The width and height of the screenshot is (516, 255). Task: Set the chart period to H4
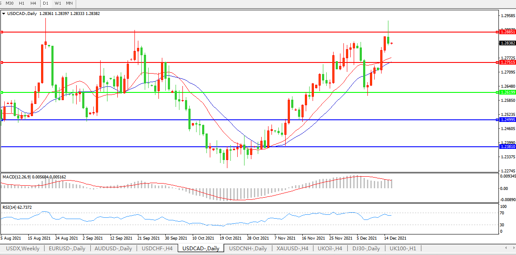coord(33,3)
